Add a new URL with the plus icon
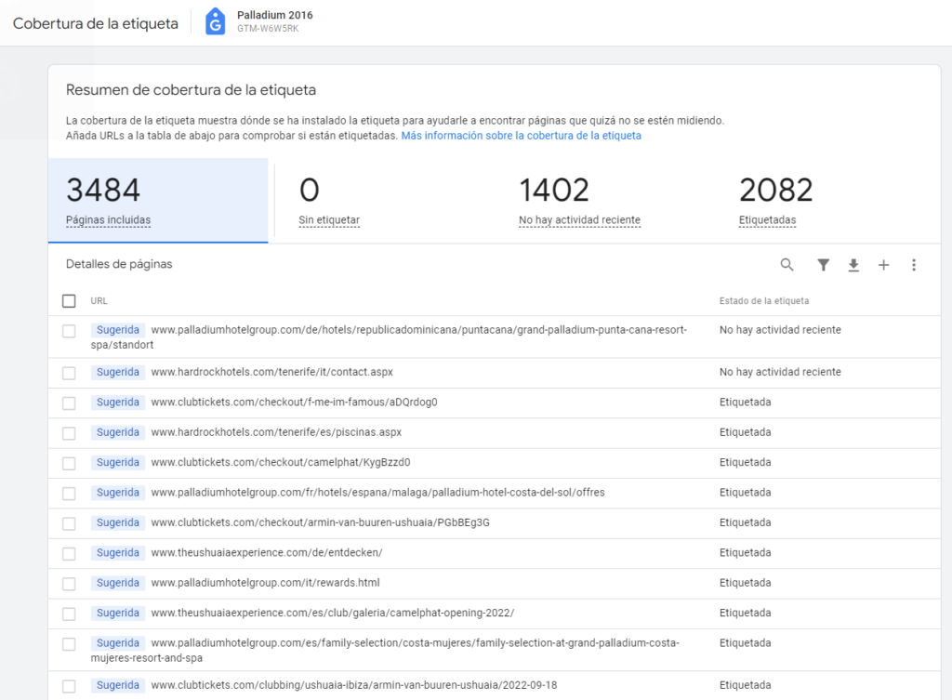 pyautogui.click(x=884, y=265)
